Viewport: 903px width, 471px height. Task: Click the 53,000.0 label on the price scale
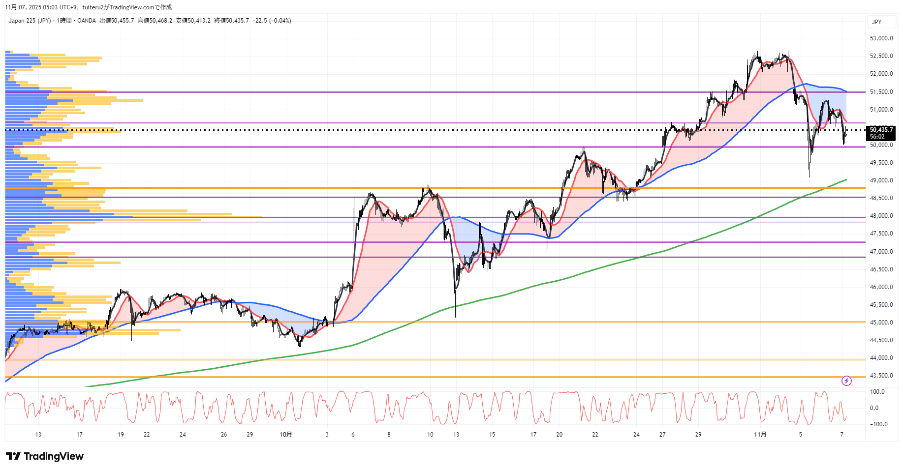[881, 38]
